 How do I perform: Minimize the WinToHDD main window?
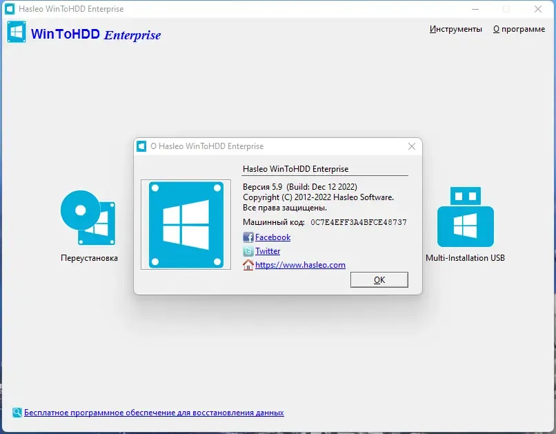click(475, 9)
